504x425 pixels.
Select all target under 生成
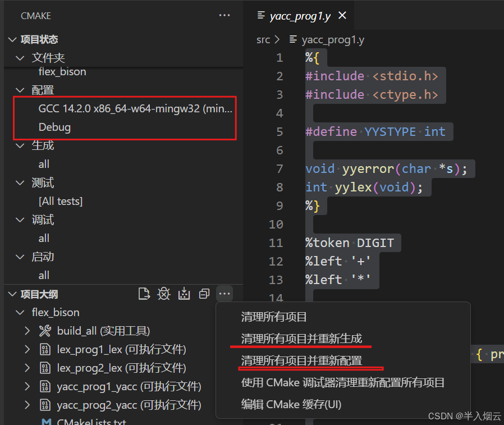[x=44, y=164]
